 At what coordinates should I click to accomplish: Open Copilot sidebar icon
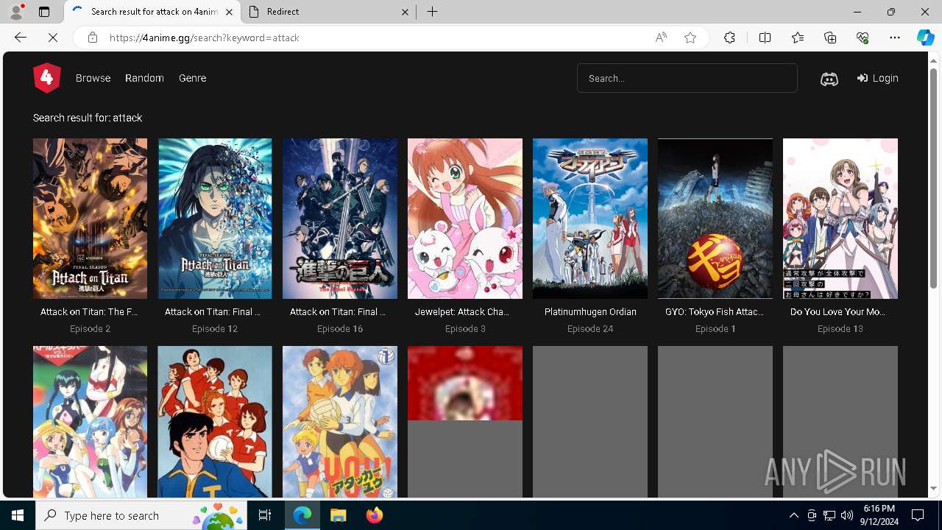pos(925,38)
